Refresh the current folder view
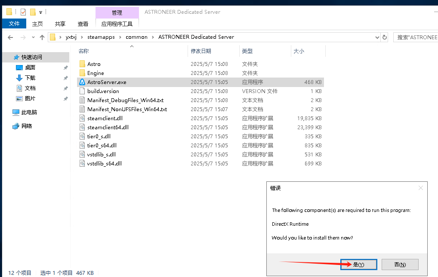 coord(385,37)
